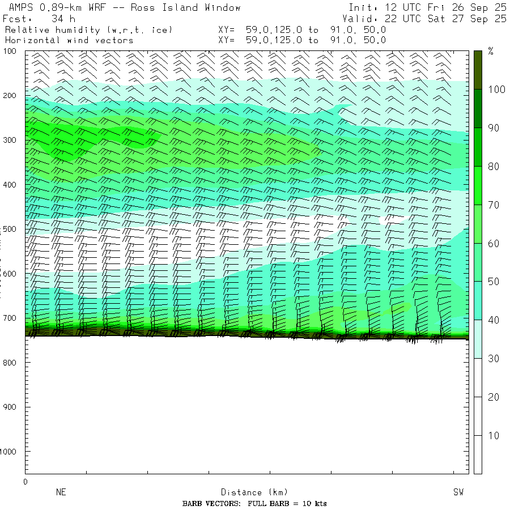510x510 pixels.
Task: Click the colorbar '20' value label
Action: click(494, 397)
